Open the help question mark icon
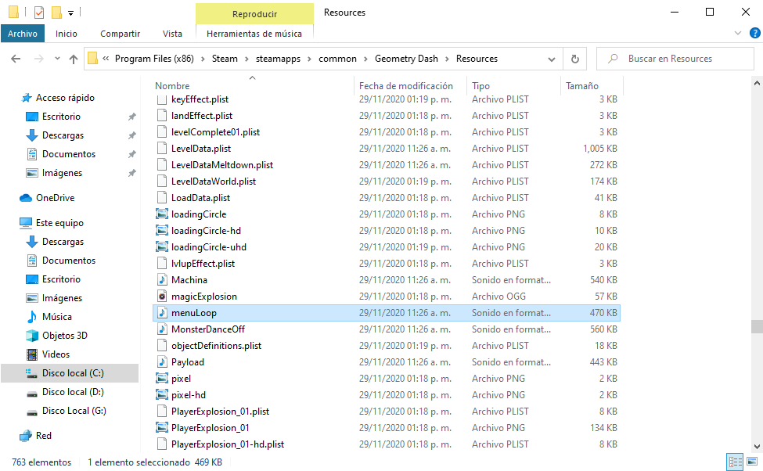The image size is (763, 471). 754,33
